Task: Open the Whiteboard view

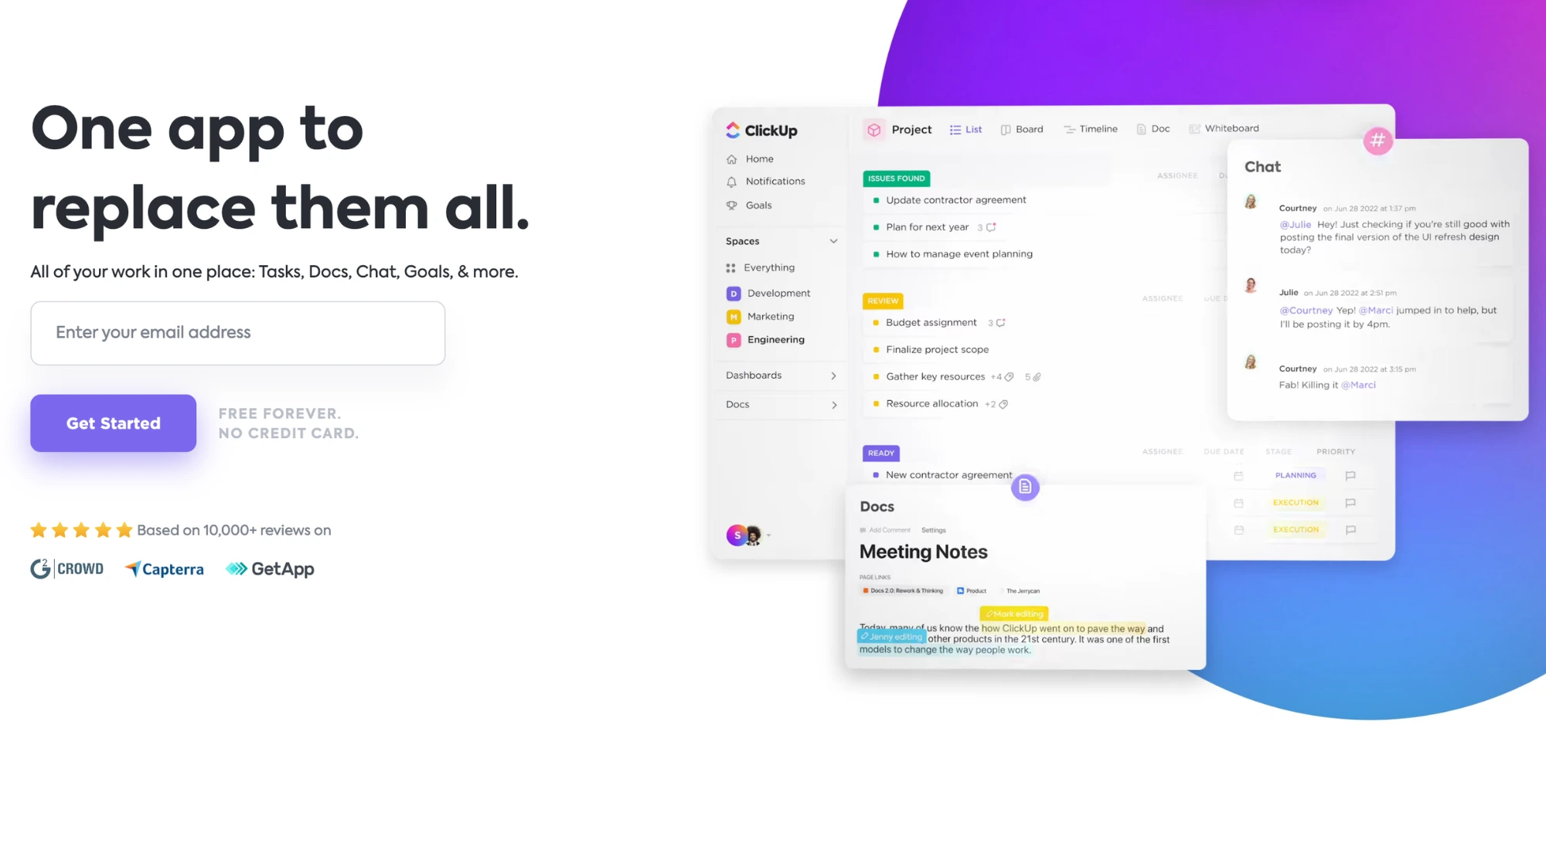Action: click(1231, 127)
